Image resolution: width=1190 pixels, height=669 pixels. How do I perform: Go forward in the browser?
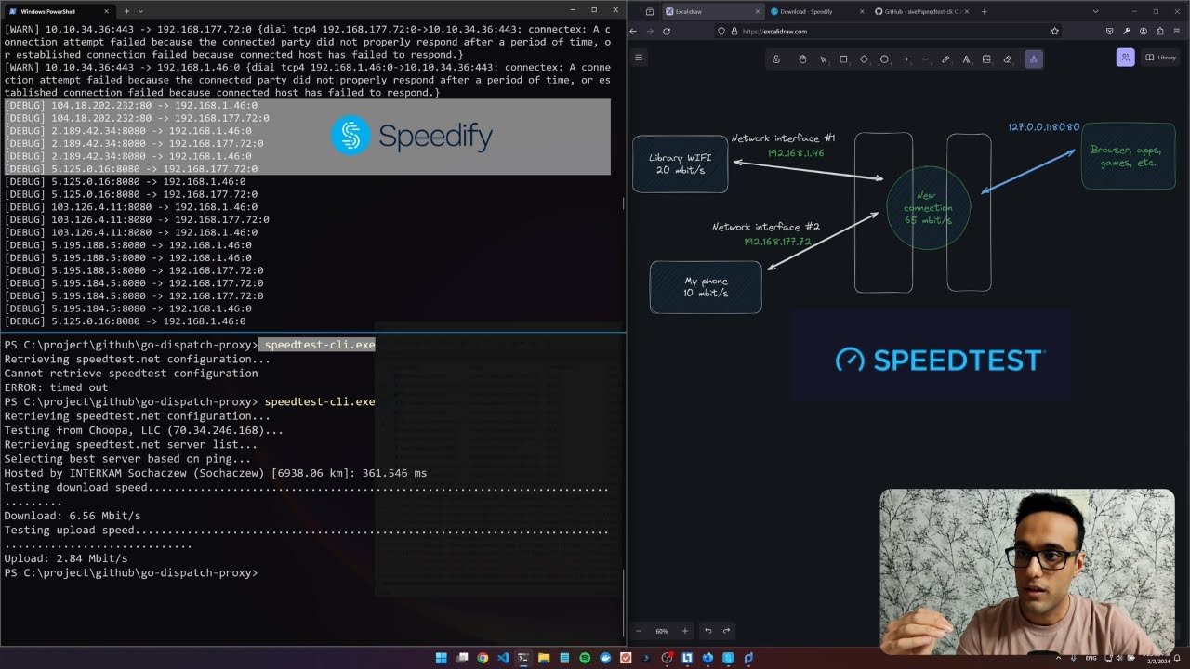click(x=650, y=31)
